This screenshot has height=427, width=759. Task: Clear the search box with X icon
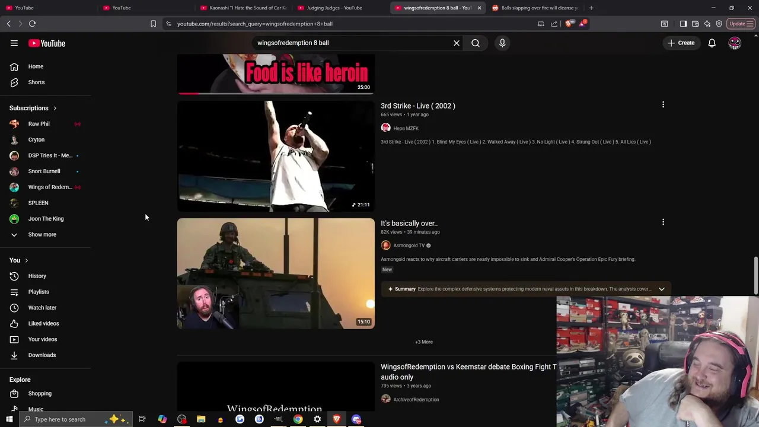point(457,43)
